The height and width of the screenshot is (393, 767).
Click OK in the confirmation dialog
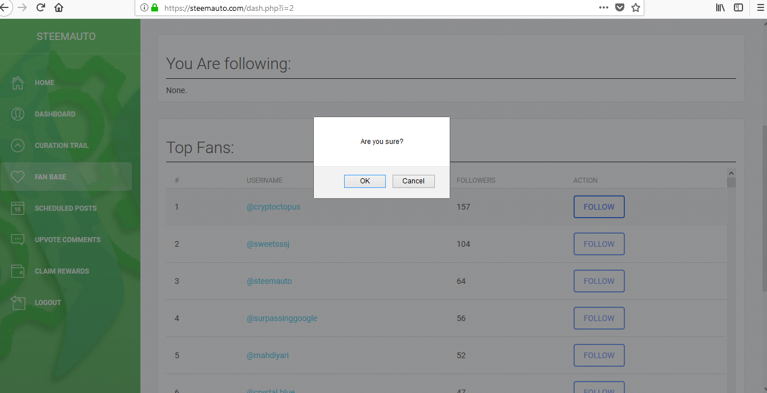point(365,181)
